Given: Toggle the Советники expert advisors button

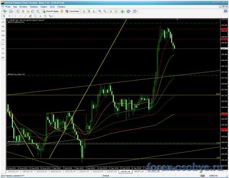Looking at the screenshot, I should pyautogui.click(x=72, y=11).
